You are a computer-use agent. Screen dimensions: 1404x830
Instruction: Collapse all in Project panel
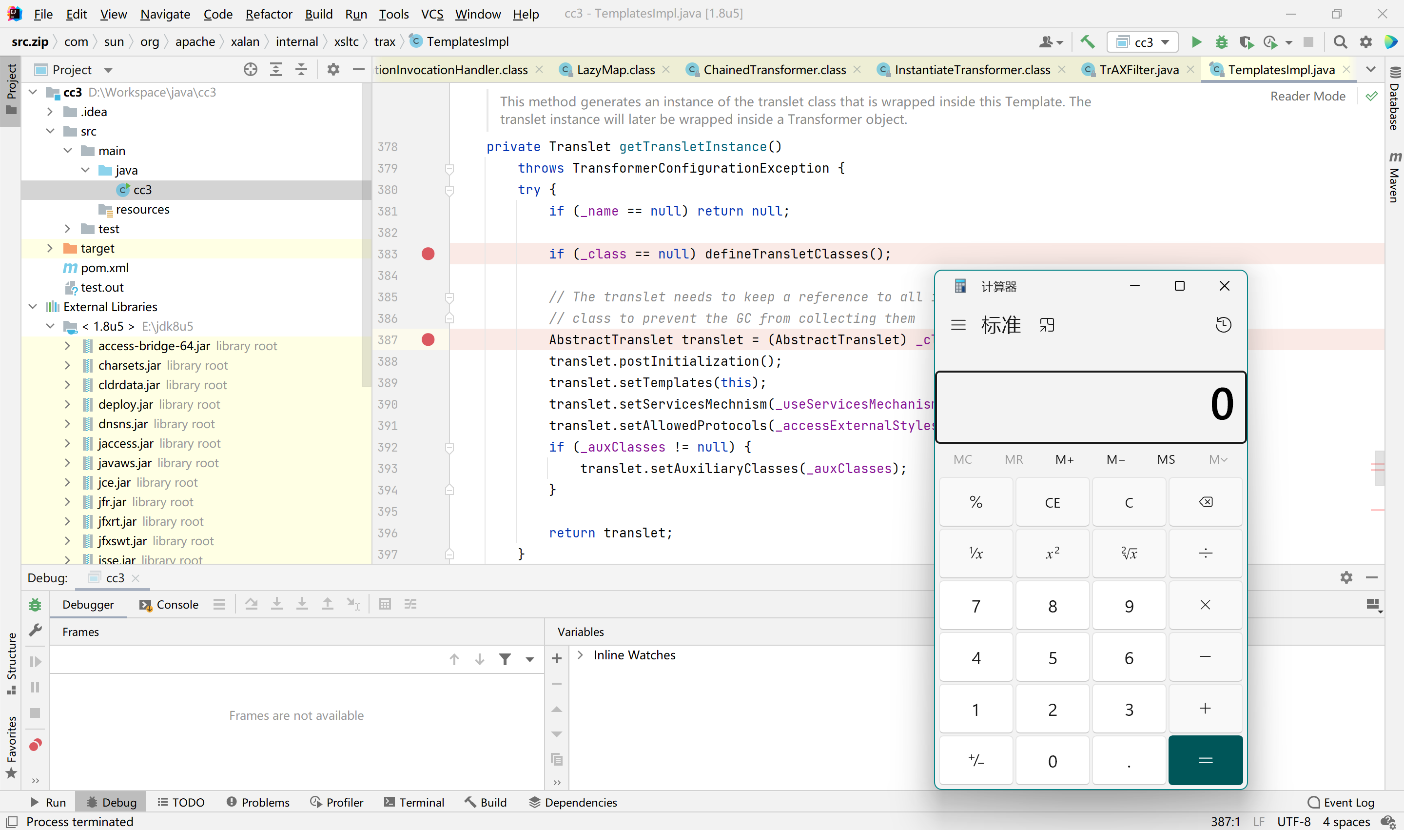click(x=301, y=70)
